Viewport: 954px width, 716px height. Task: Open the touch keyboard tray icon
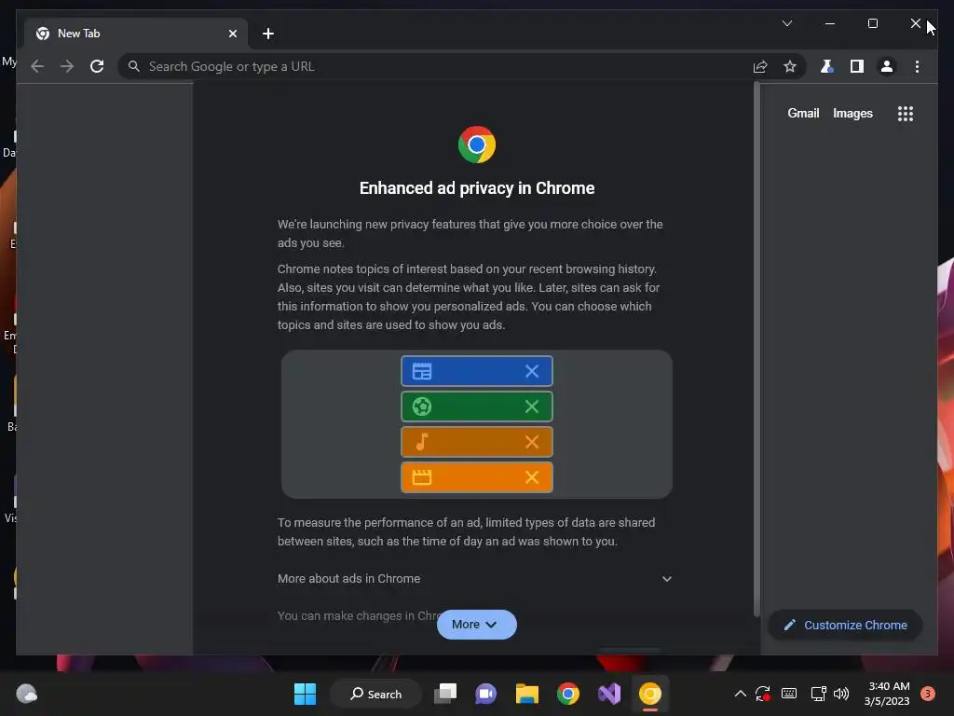pos(789,694)
